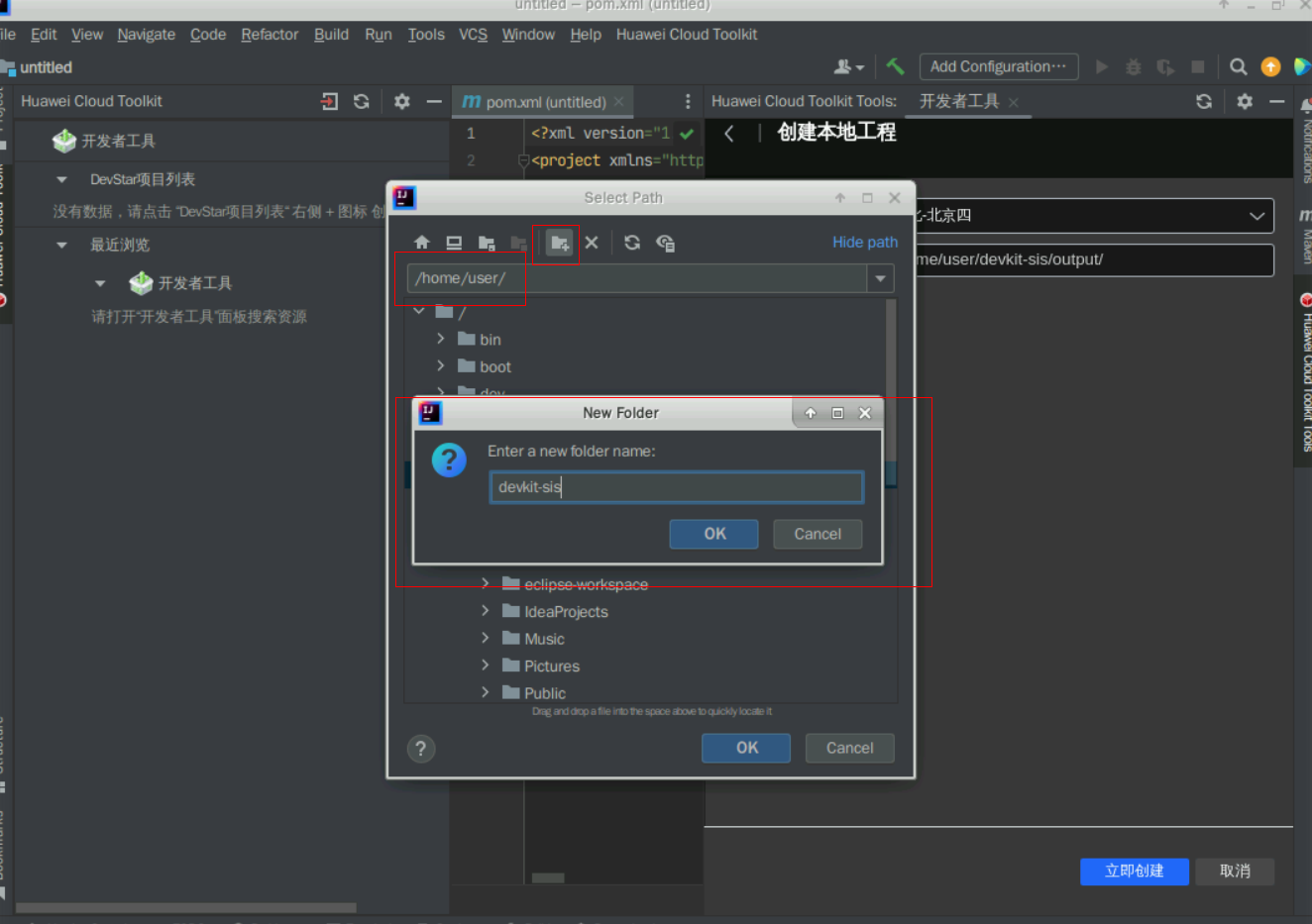Click the Delete X icon in Select Path toolbar

592,243
